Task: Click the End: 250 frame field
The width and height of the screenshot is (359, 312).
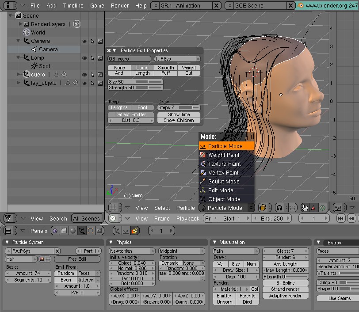Action: 271,218
